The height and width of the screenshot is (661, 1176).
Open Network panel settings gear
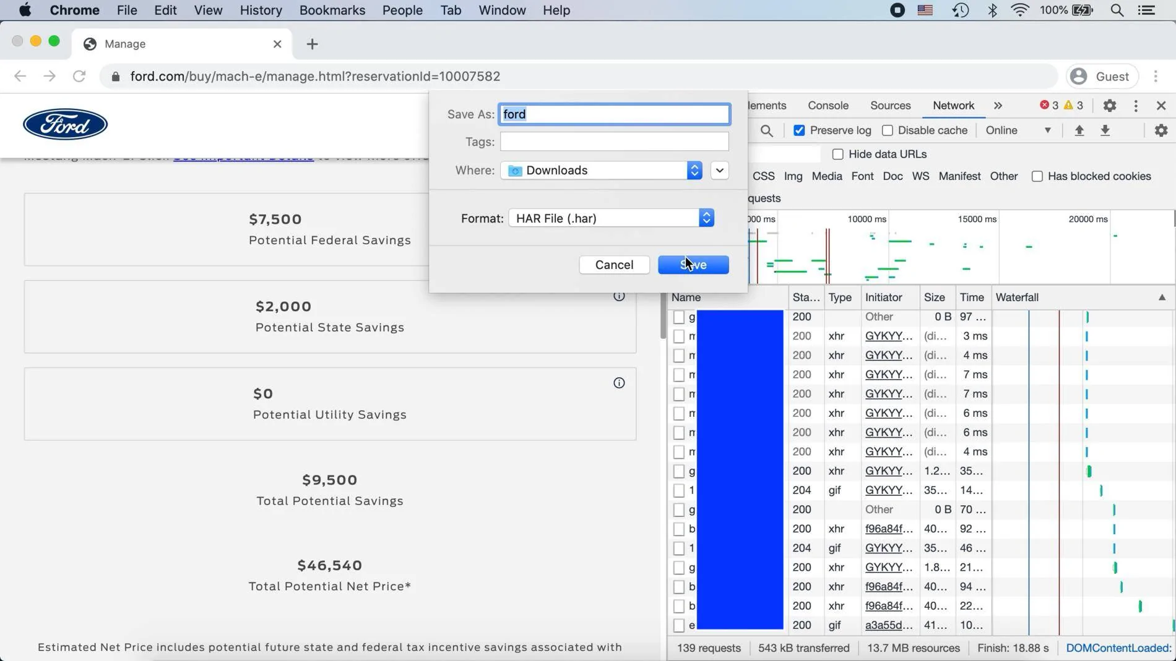point(1161,130)
